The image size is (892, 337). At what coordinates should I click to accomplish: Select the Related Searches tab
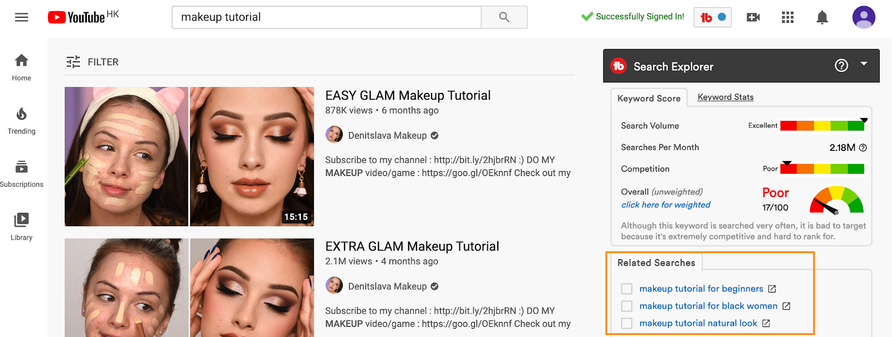click(656, 262)
